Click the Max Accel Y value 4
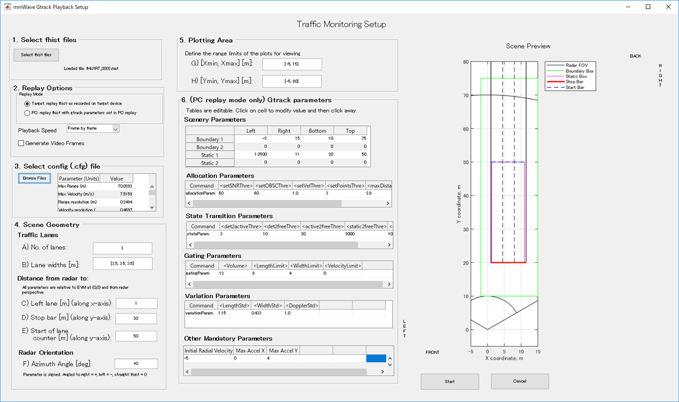 (x=283, y=358)
